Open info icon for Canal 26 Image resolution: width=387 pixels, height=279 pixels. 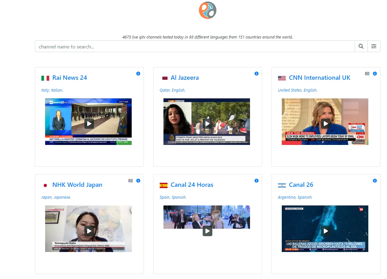375,181
